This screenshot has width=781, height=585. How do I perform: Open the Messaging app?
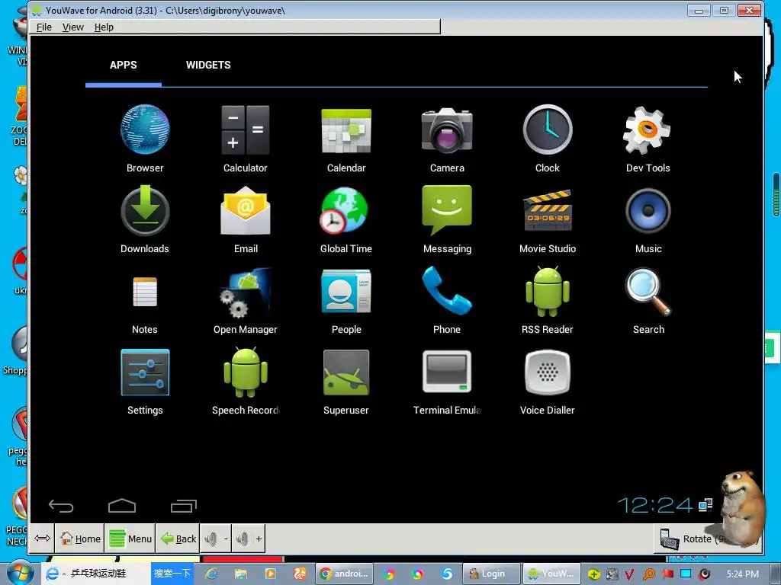coord(447,210)
